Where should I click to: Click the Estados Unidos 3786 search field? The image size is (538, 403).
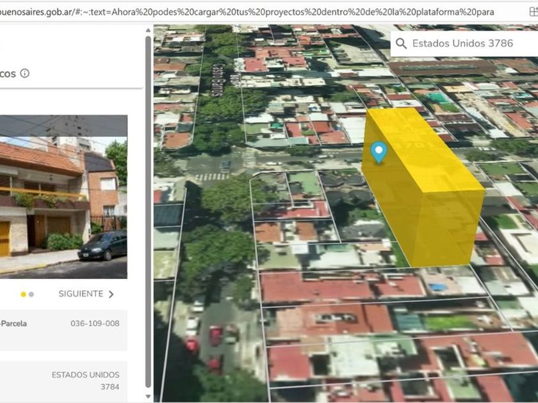tap(462, 43)
